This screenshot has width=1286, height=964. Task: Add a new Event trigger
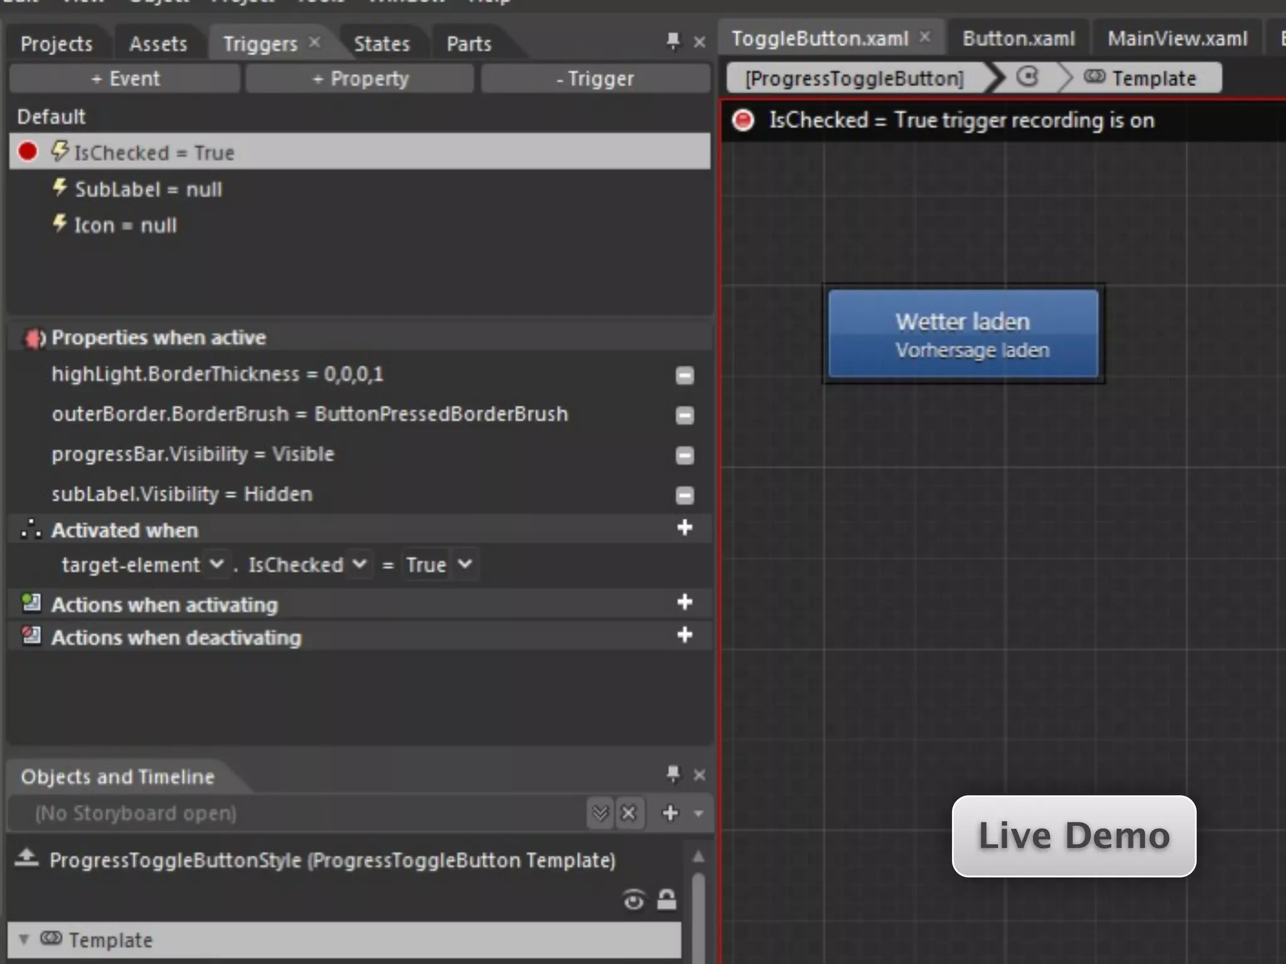click(125, 78)
